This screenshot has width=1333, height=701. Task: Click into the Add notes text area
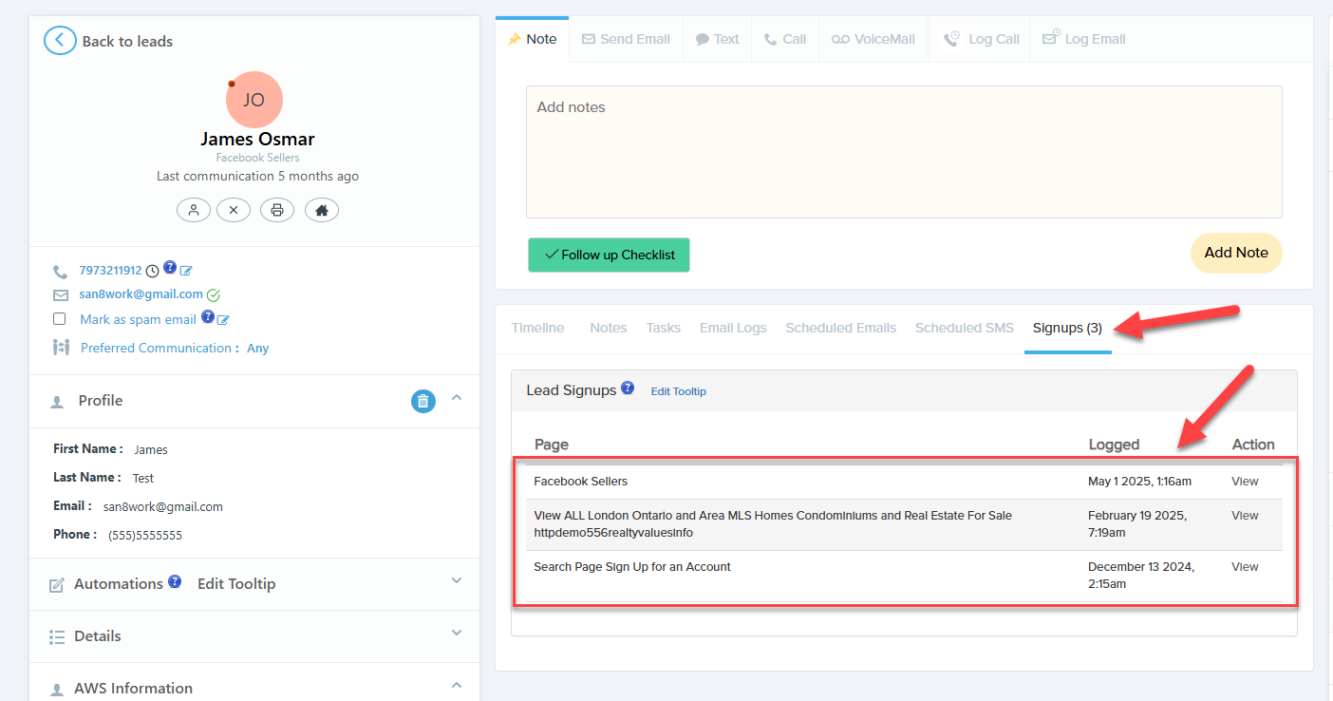[903, 152]
